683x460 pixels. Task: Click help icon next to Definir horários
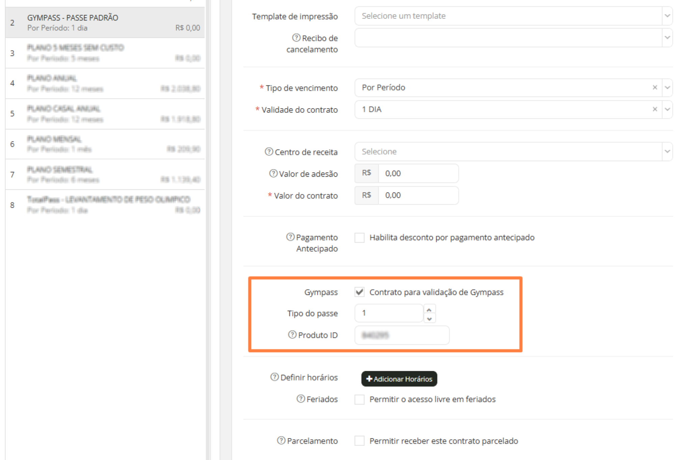click(274, 377)
